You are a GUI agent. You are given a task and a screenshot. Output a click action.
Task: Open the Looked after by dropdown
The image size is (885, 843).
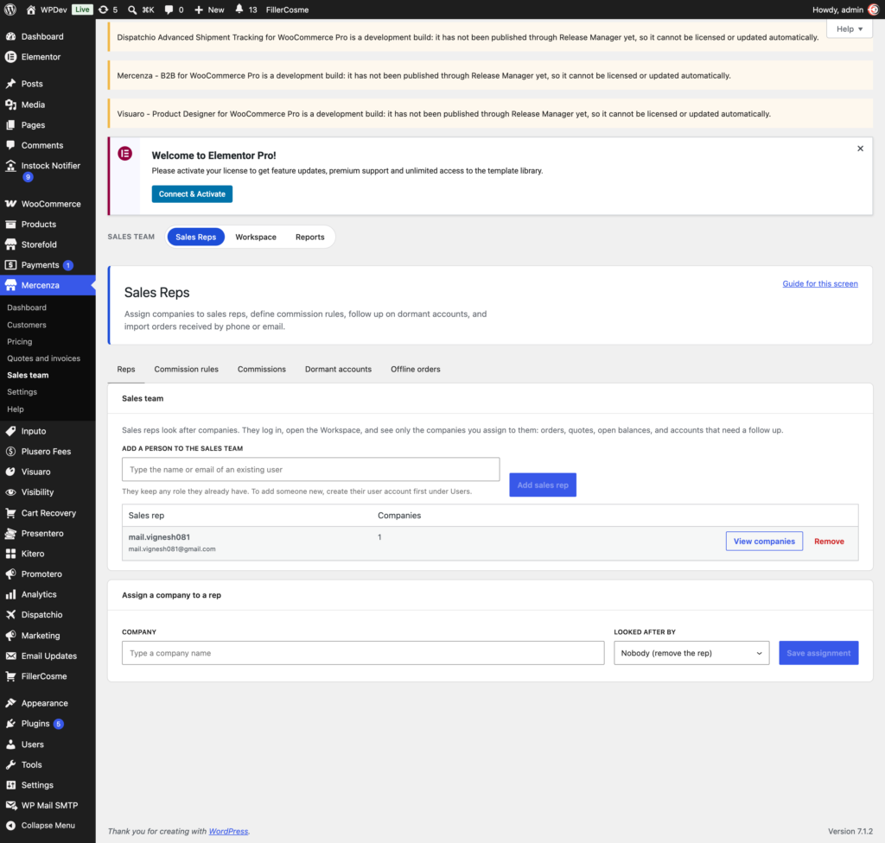(x=691, y=653)
